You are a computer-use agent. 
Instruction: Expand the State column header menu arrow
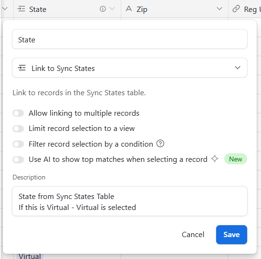coord(113,9)
